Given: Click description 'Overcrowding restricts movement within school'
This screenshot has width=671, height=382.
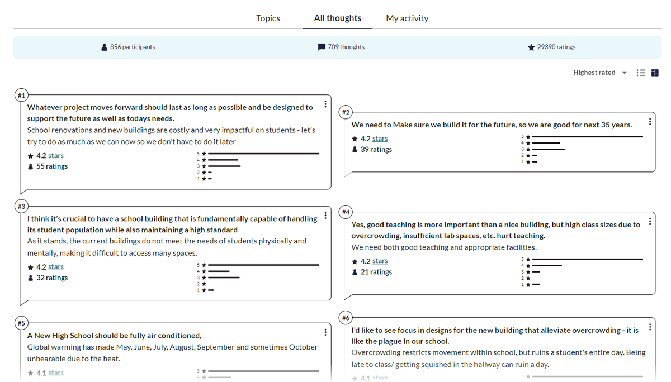Looking at the screenshot, I should [498, 359].
